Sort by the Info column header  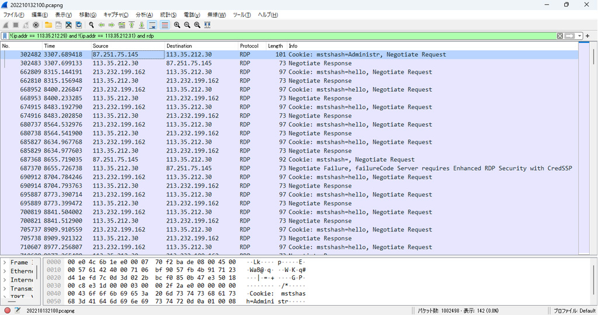coord(433,46)
